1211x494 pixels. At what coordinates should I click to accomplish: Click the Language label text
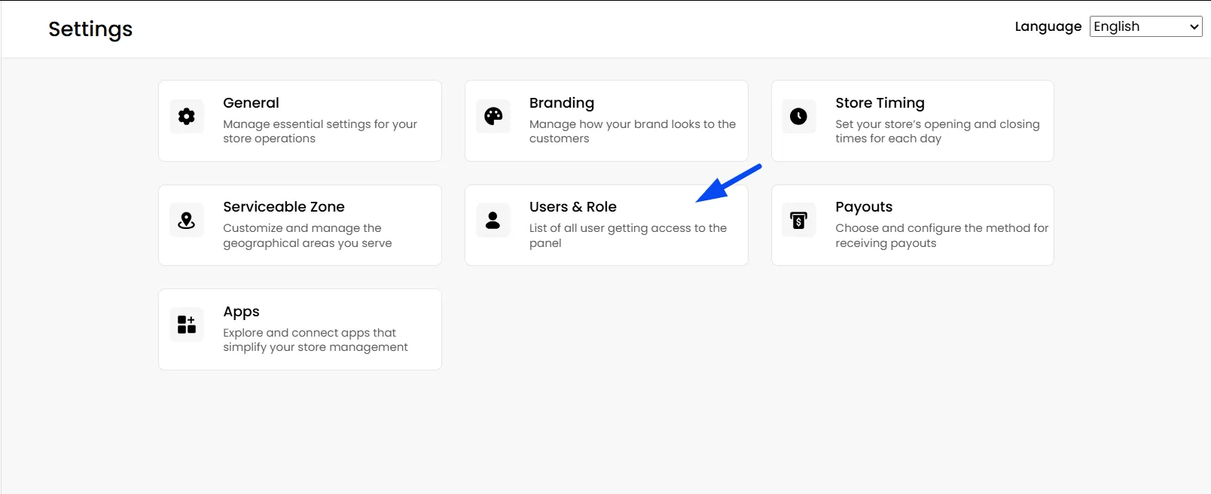(x=1048, y=26)
